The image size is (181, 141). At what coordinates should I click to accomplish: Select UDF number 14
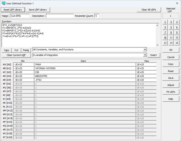pos(171,43)
